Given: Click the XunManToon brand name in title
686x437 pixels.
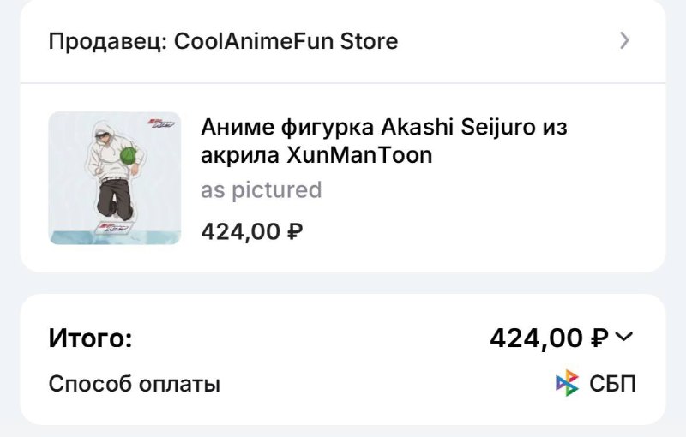Looking at the screenshot, I should pos(359,155).
